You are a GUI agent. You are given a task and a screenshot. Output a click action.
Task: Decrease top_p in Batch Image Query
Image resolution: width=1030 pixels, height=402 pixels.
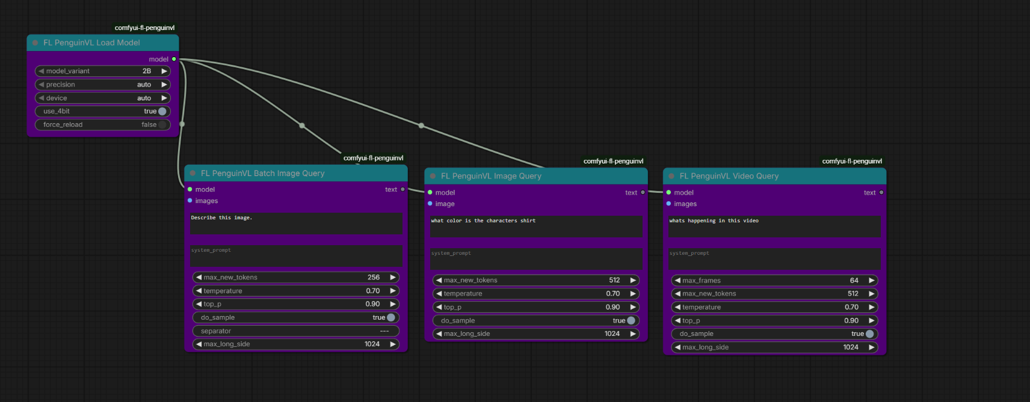pyautogui.click(x=199, y=304)
